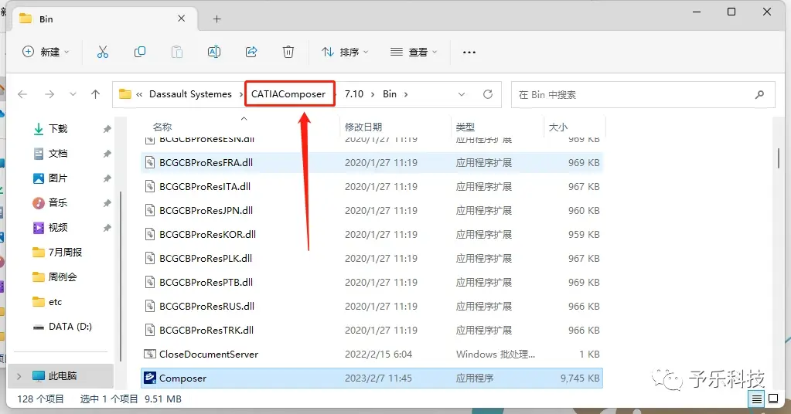Open 7月周报 folder in navigation pane

click(x=65, y=253)
